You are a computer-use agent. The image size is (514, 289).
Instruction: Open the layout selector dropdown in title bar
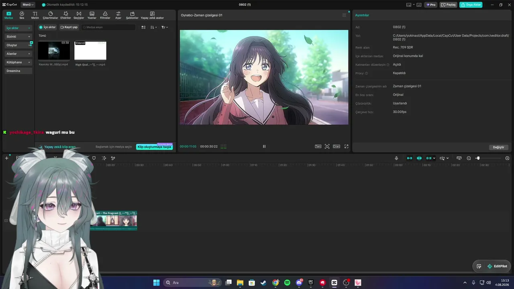point(410,5)
